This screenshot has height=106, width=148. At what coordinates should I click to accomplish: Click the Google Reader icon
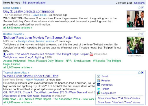tap(99, 80)
